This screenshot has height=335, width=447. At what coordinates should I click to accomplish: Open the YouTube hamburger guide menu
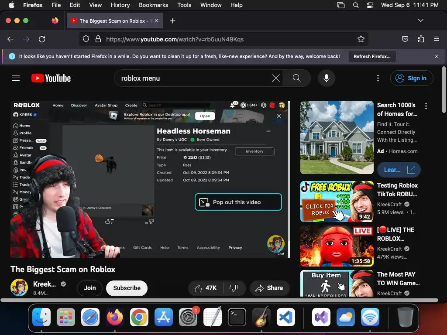coord(16,78)
